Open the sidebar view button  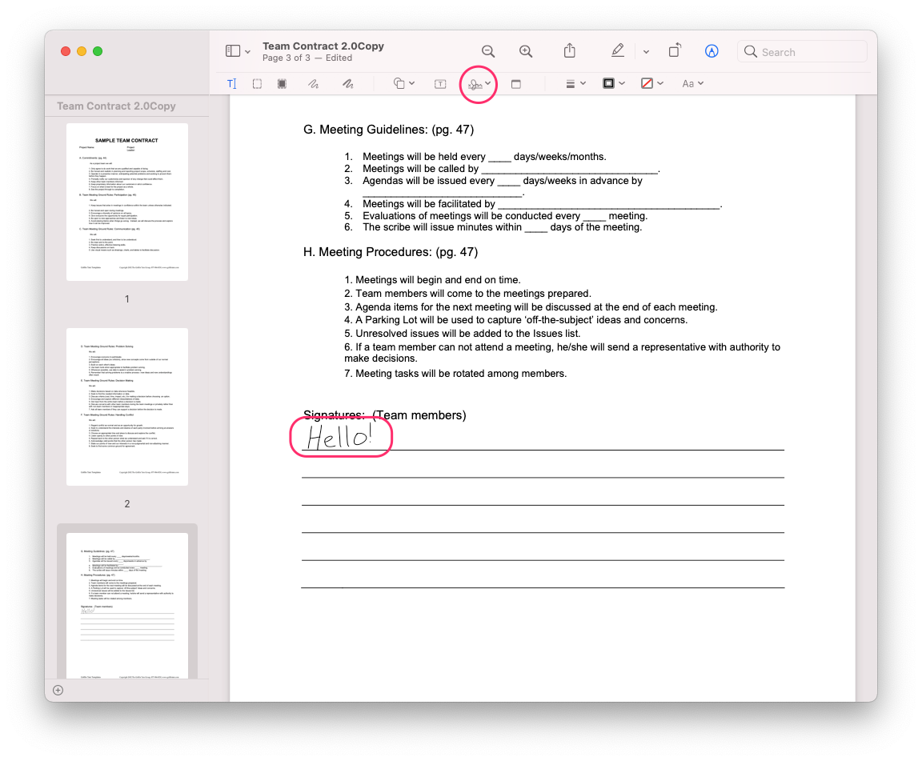233,51
